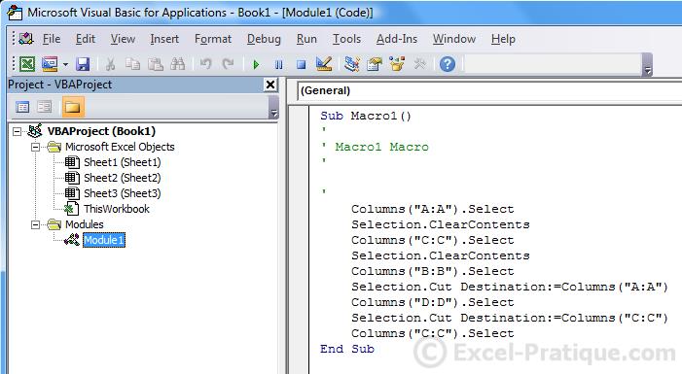Screen dimensions: 682x374
Task: Open the Format menu
Action: pos(213,39)
